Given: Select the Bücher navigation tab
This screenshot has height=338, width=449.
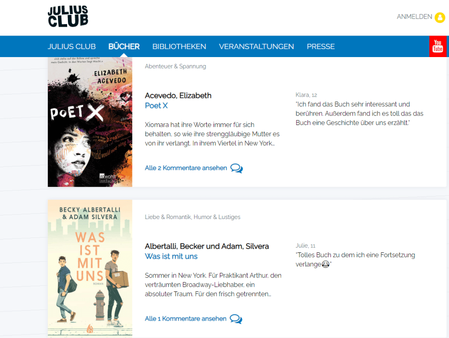Looking at the screenshot, I should pos(124,47).
